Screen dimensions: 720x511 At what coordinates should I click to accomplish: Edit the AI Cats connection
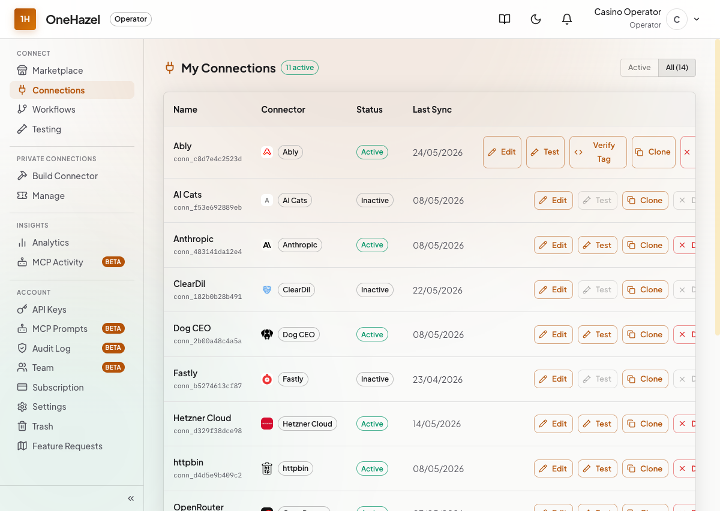click(553, 201)
